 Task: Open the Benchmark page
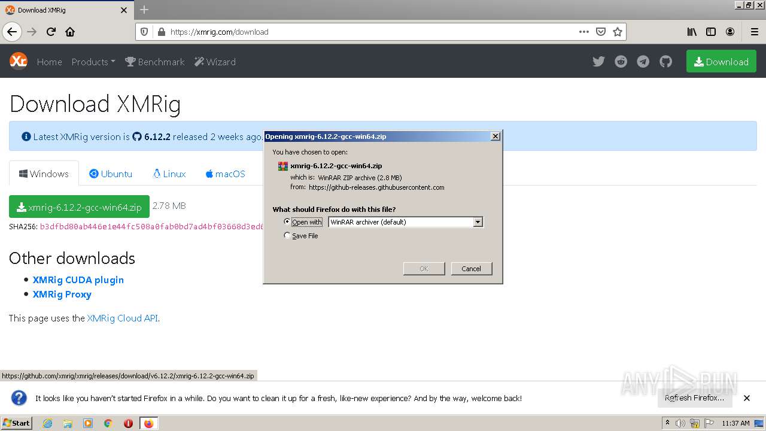point(155,62)
